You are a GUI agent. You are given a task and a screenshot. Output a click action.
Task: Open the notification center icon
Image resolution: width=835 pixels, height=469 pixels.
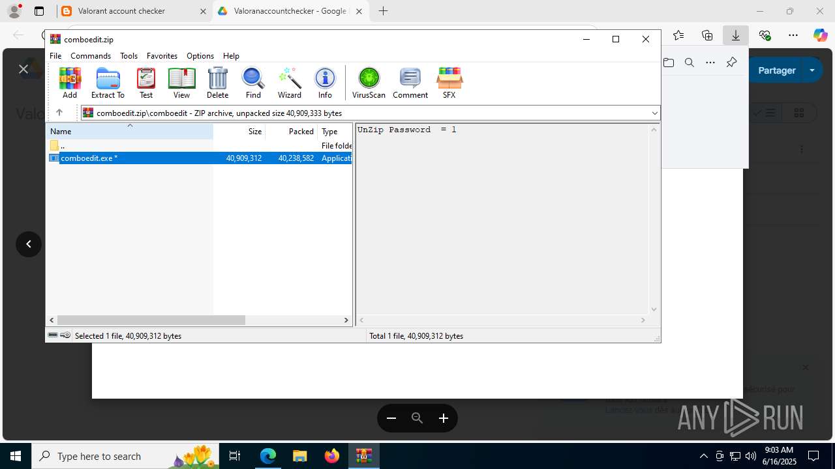coord(813,456)
